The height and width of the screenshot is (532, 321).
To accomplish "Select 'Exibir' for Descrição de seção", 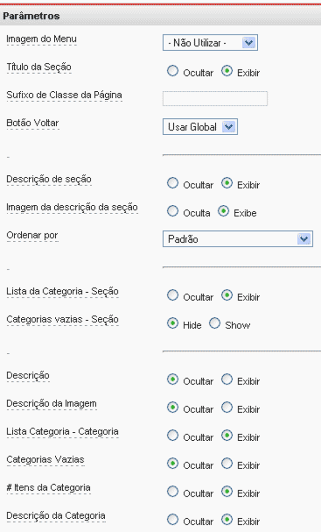I will [228, 183].
